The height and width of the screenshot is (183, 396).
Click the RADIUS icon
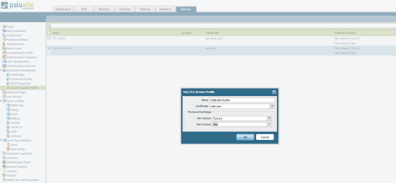tap(8, 123)
